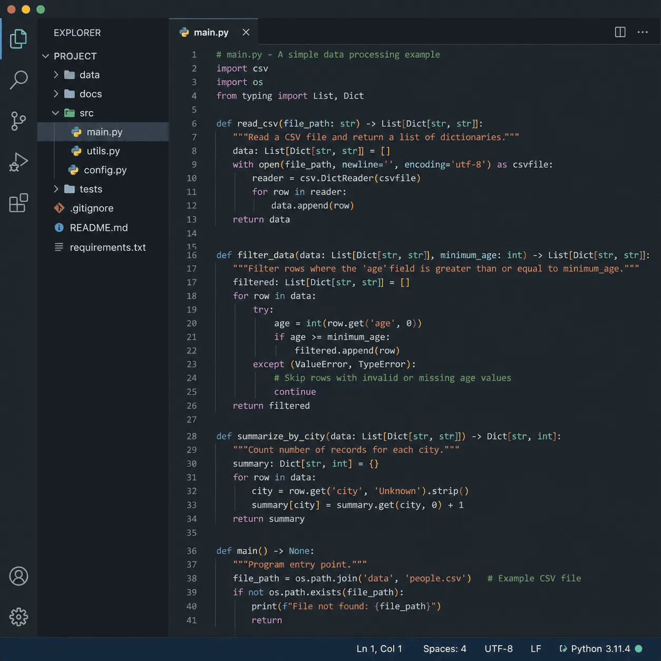The image size is (661, 661).
Task: Click the summarize_by_city function name
Action: coord(281,436)
